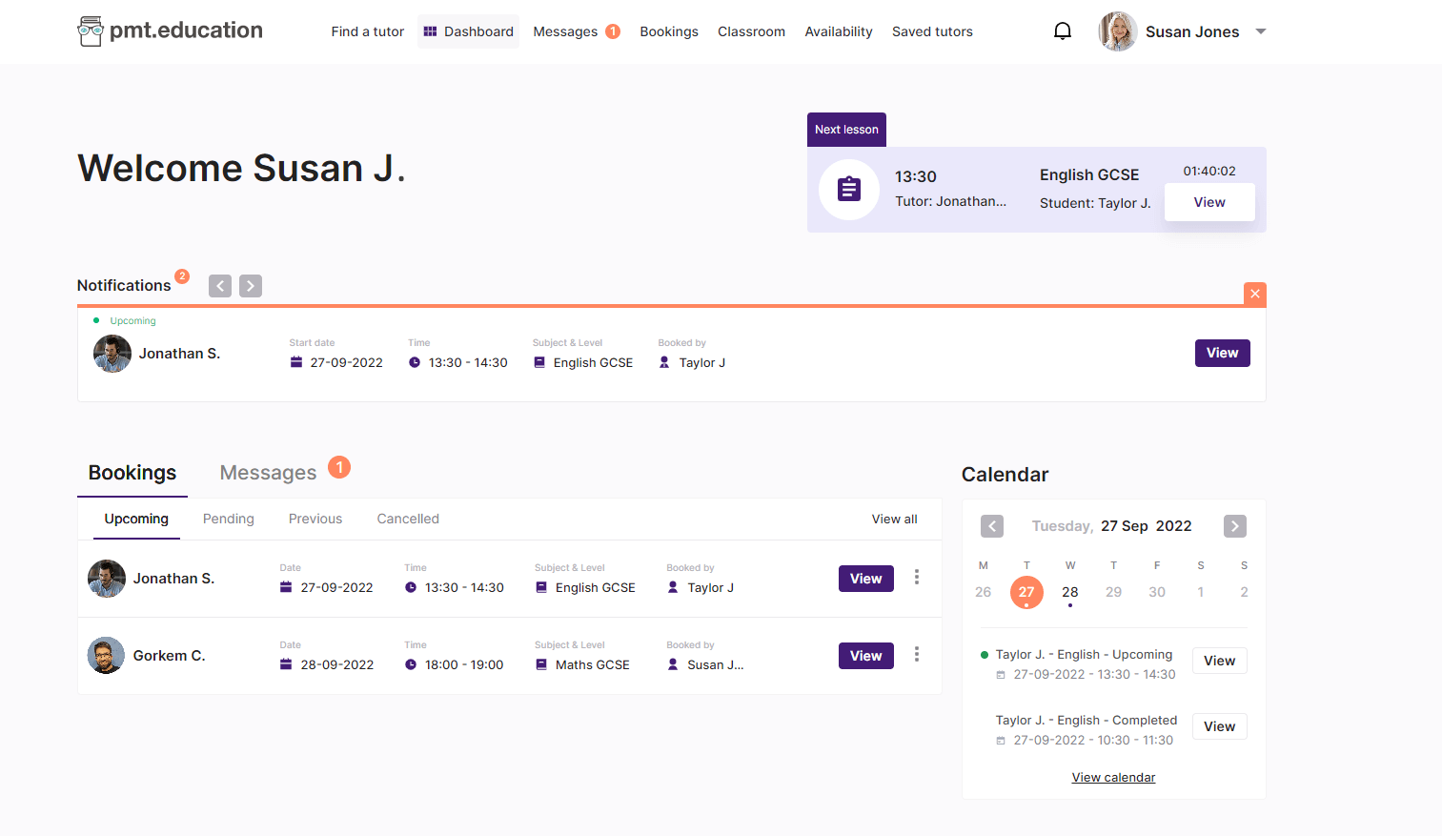Image resolution: width=1442 pixels, height=836 pixels.
Task: Switch to the Messages panel tab
Action: (x=269, y=473)
